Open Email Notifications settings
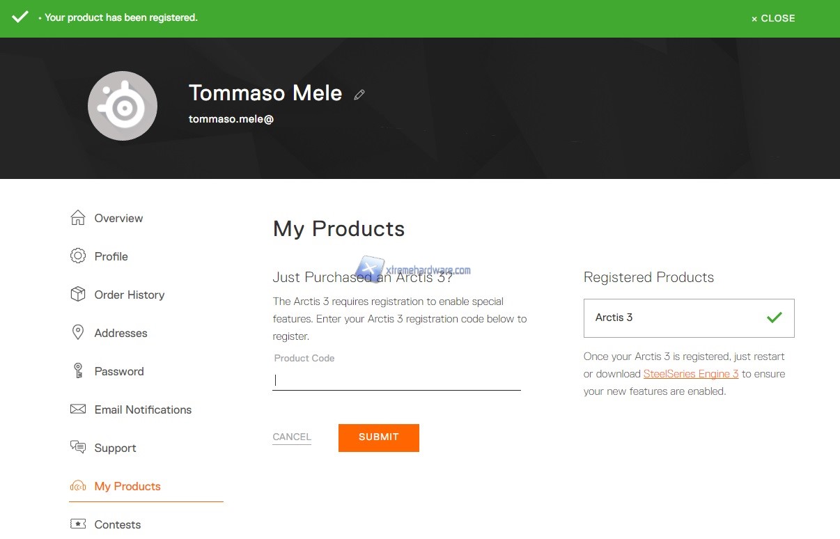Screen dimensions: 840x539 coord(143,409)
